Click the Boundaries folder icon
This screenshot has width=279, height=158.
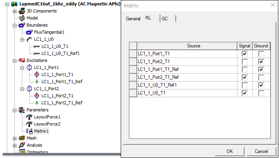[x=22, y=25]
